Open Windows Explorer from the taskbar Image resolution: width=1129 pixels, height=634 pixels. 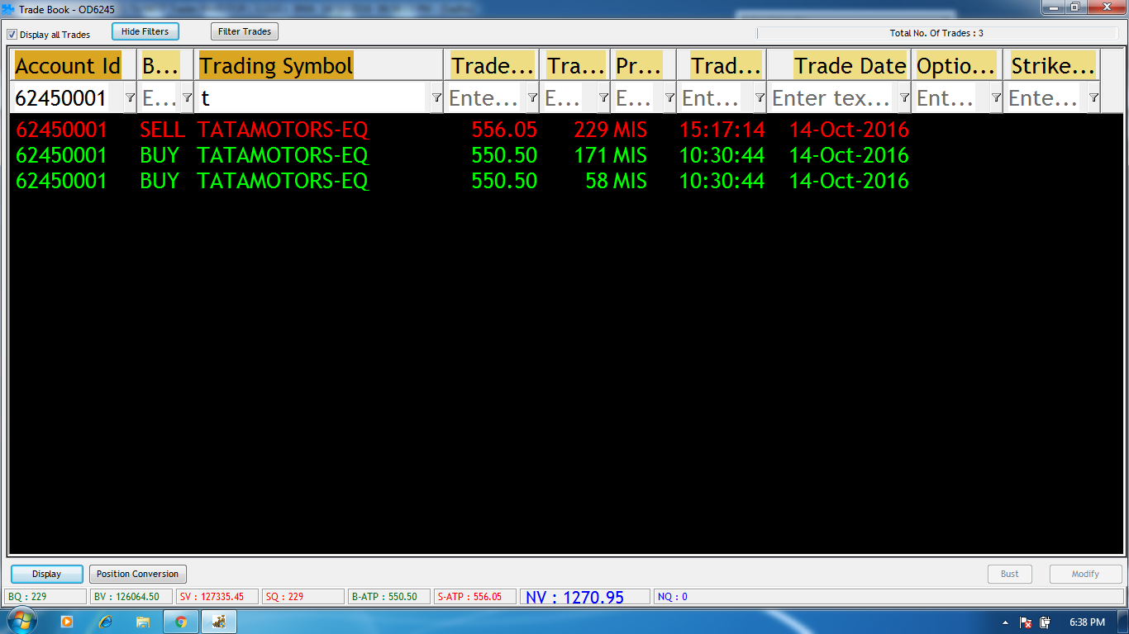[143, 622]
